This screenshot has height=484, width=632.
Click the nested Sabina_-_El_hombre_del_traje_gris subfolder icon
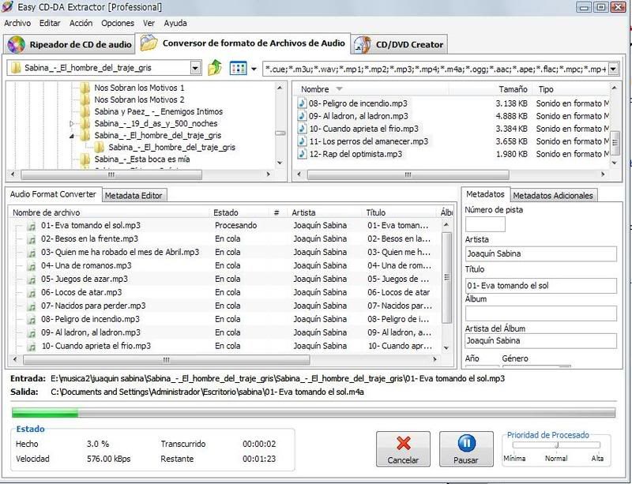[100, 148]
